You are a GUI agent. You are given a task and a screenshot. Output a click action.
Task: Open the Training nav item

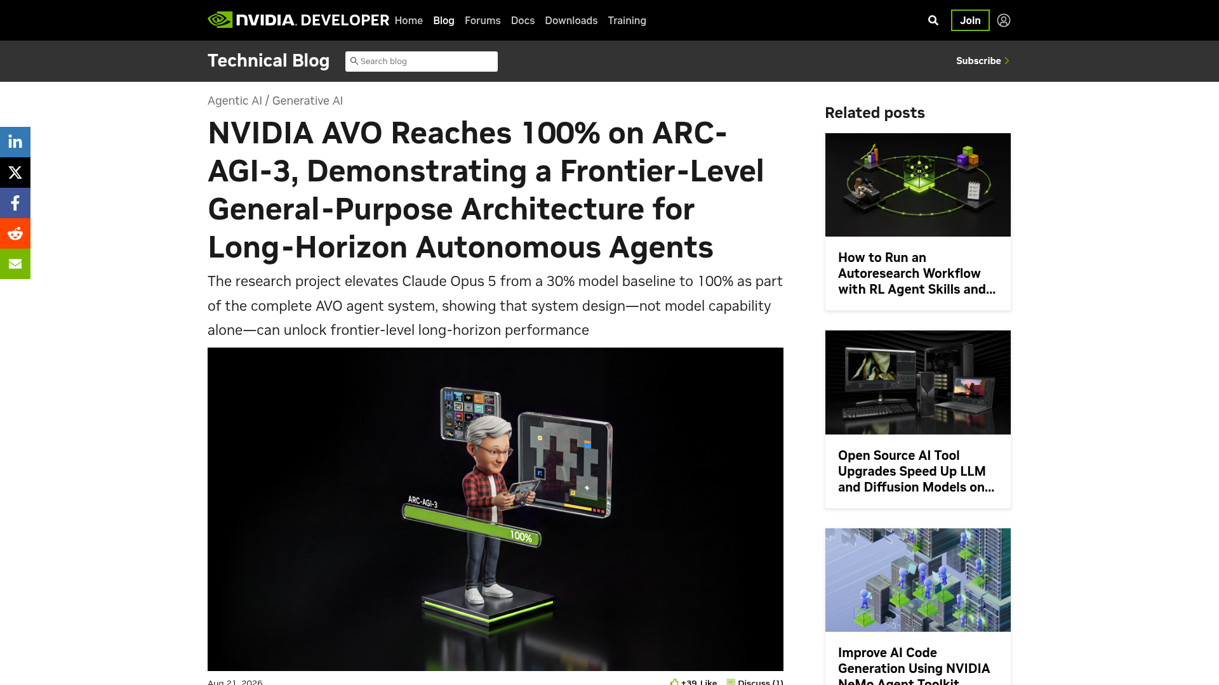pyautogui.click(x=627, y=20)
